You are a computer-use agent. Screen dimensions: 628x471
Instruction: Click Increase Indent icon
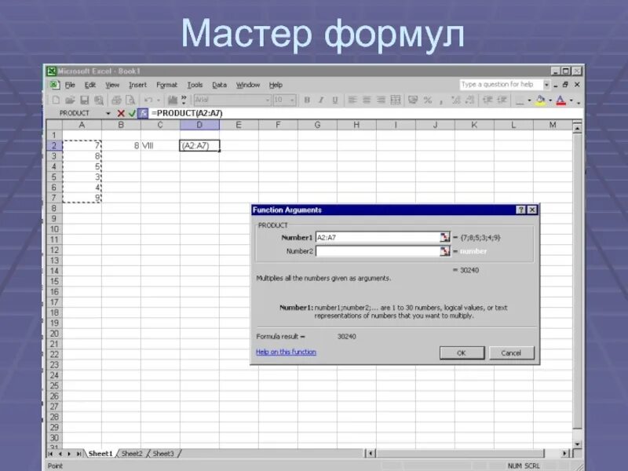[x=502, y=100]
